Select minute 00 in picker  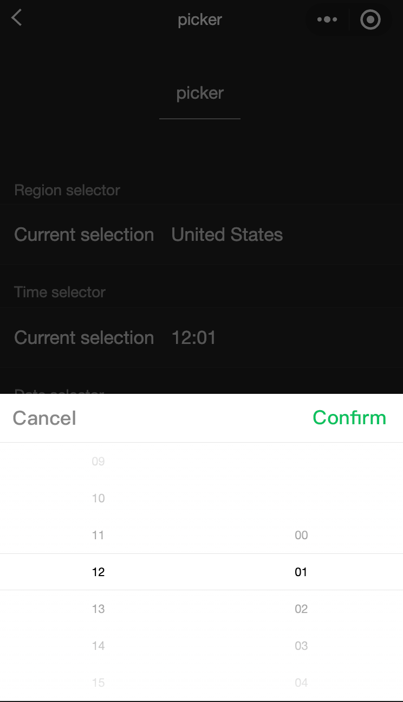click(301, 535)
